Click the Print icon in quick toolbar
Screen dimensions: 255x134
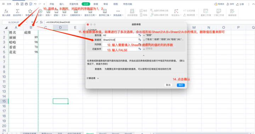26,4
